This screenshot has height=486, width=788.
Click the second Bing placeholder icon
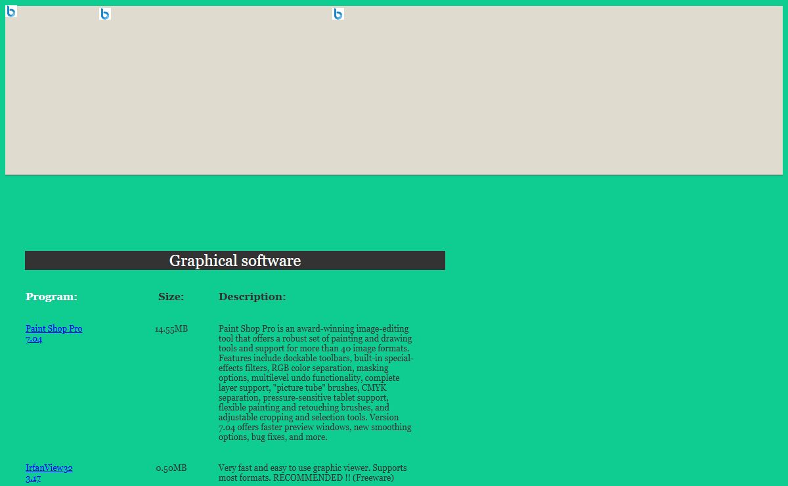(x=105, y=14)
